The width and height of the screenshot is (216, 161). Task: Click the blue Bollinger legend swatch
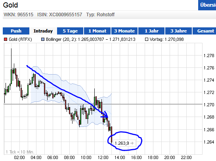[43, 39]
